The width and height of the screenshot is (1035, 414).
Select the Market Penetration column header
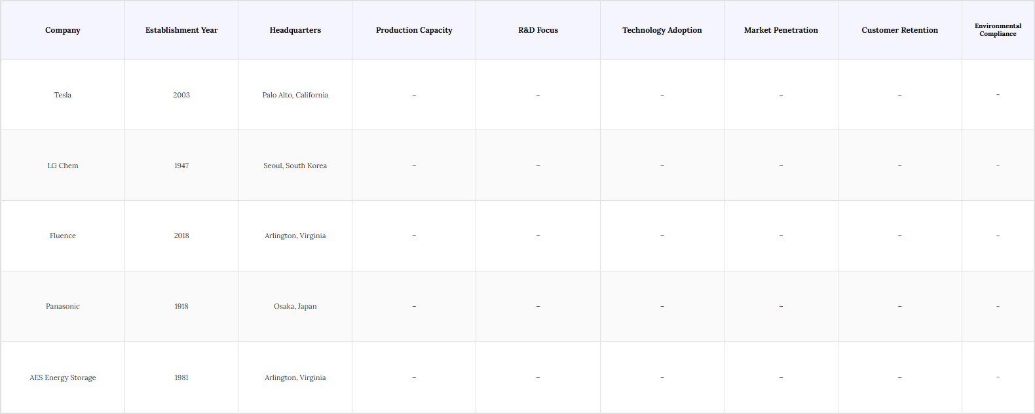[x=781, y=30]
